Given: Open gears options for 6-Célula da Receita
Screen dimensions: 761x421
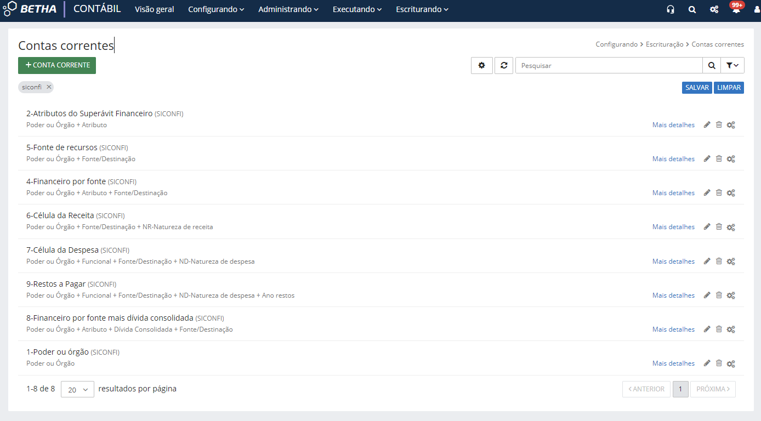Looking at the screenshot, I should coord(731,227).
